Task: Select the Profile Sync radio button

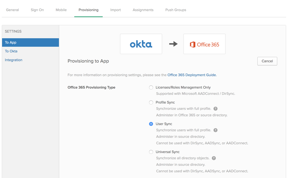Action: pyautogui.click(x=151, y=102)
